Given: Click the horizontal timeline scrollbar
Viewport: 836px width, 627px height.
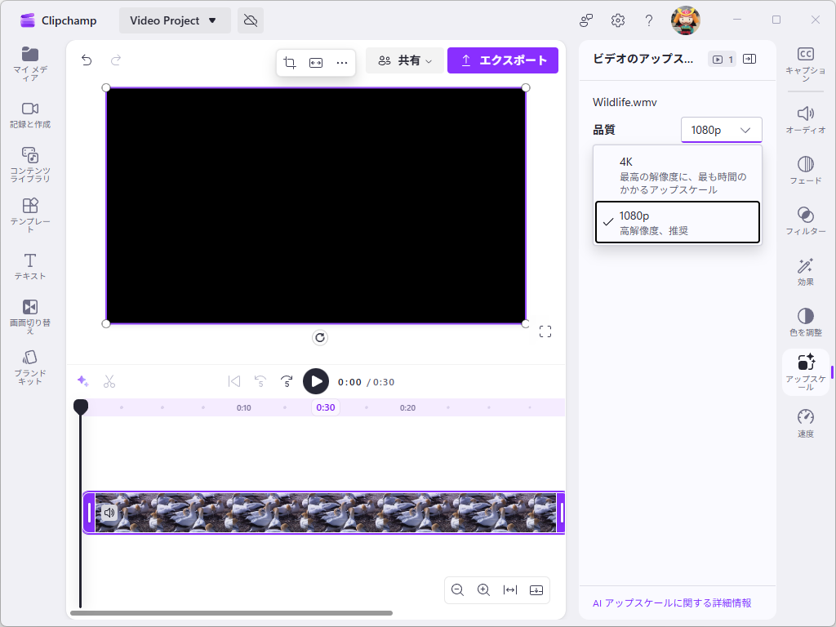Looking at the screenshot, I should coord(231,613).
